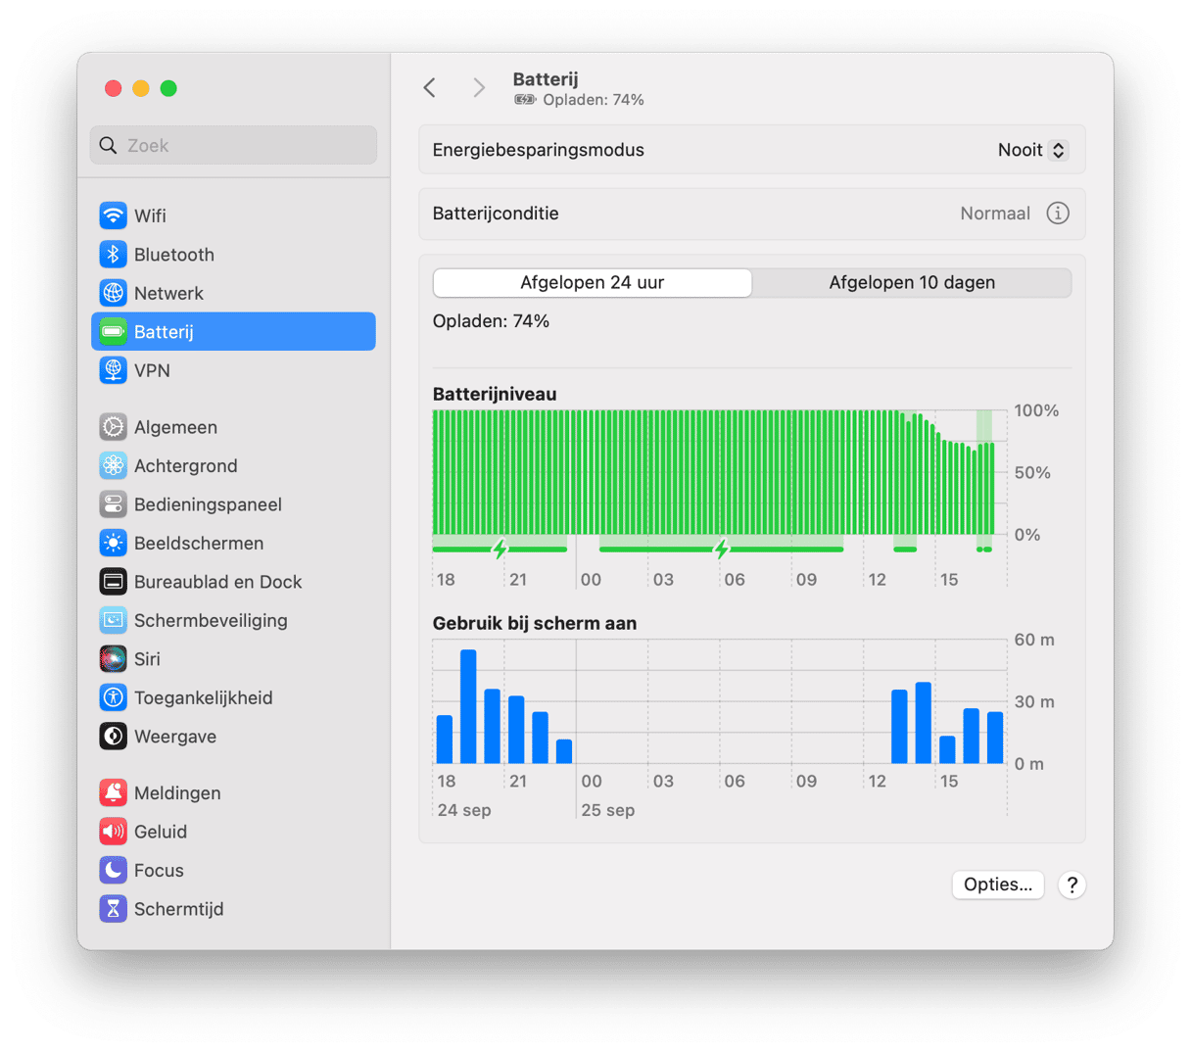Viewport: 1191px width, 1052px height.
Task: Click the Batterijniveau chart heading
Action: (x=495, y=394)
